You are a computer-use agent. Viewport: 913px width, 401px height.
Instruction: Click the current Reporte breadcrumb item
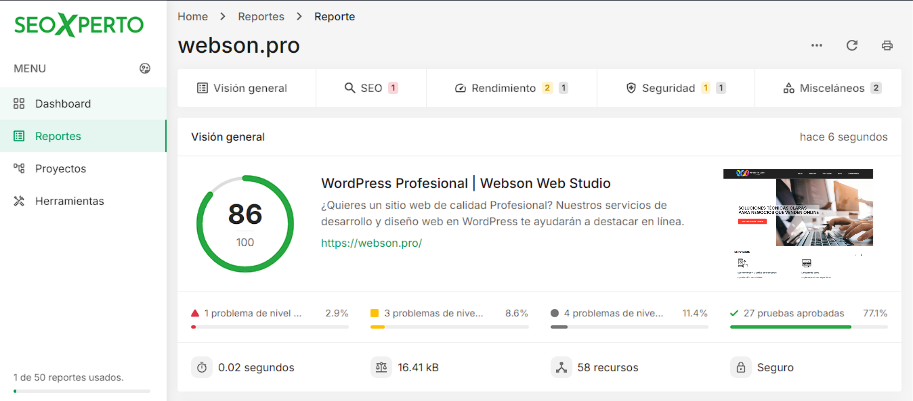tap(335, 16)
